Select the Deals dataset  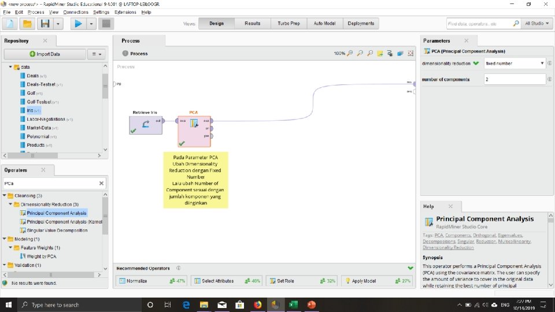click(34, 76)
